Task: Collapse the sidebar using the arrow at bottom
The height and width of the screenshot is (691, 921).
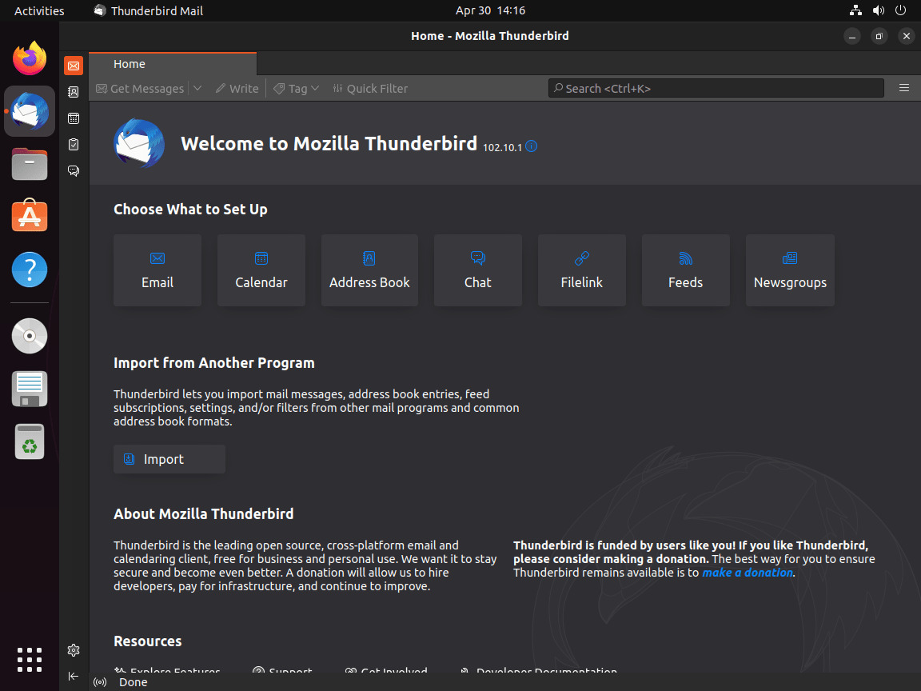Action: pyautogui.click(x=73, y=676)
